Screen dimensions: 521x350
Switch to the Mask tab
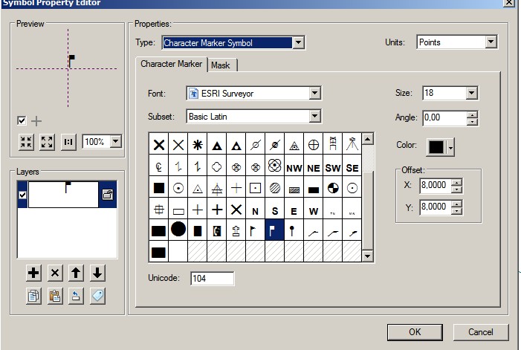coord(221,65)
